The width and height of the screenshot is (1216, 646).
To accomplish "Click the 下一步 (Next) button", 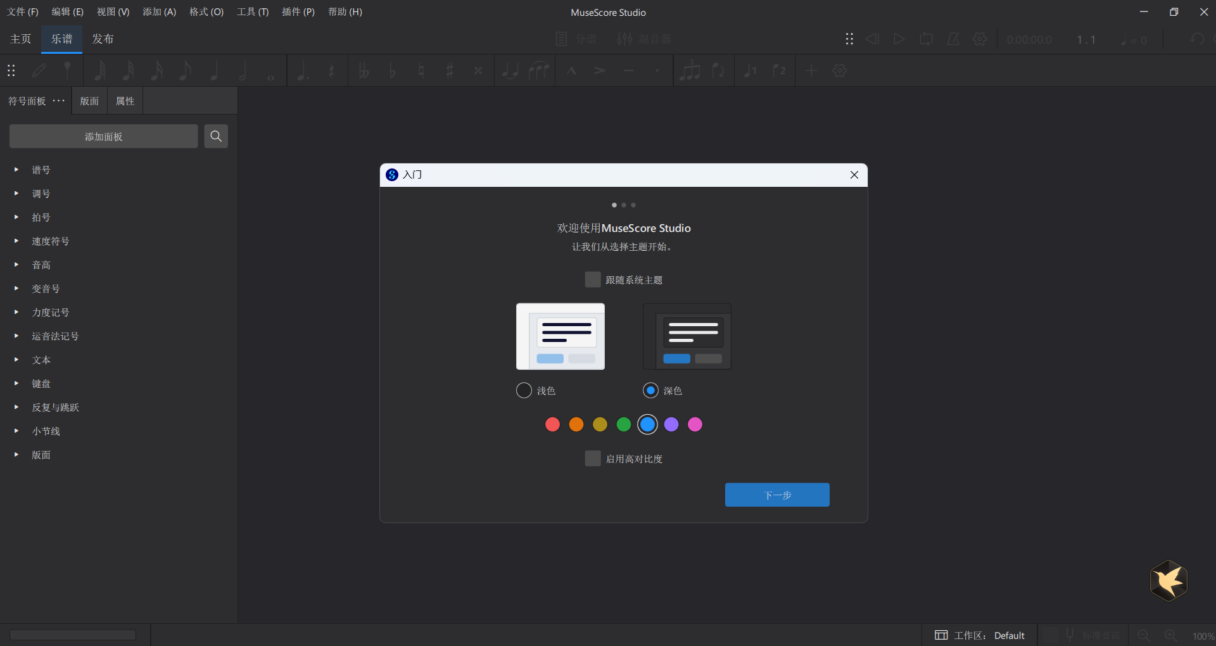I will click(x=777, y=495).
